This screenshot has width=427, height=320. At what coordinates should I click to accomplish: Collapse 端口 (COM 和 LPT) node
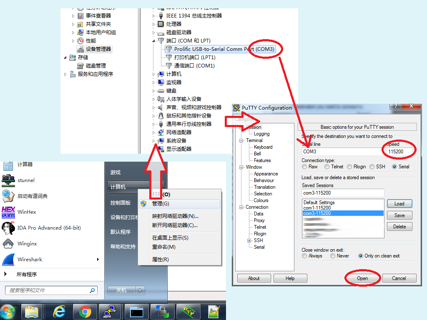click(153, 41)
